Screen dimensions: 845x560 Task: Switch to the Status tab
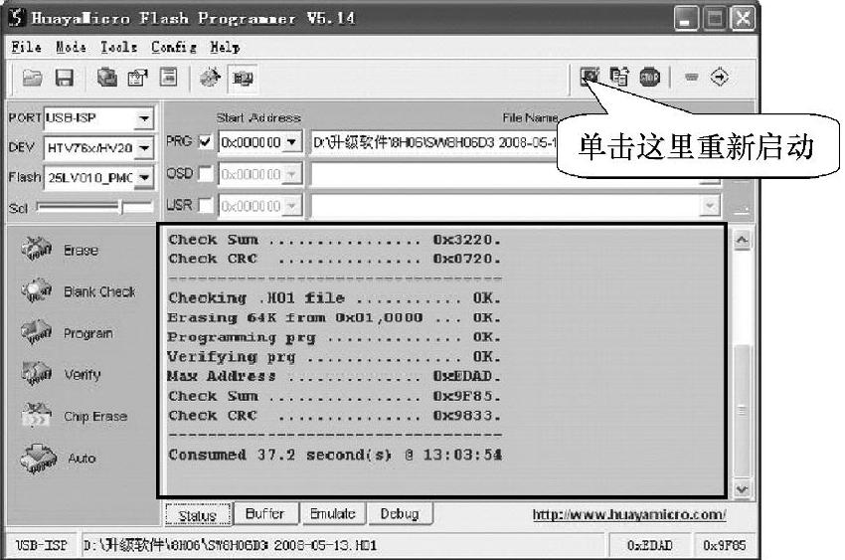(198, 515)
